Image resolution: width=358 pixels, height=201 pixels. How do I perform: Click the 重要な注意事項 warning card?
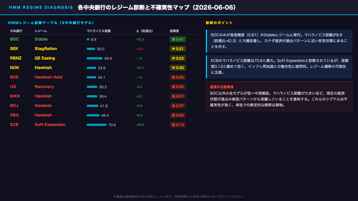point(279,96)
